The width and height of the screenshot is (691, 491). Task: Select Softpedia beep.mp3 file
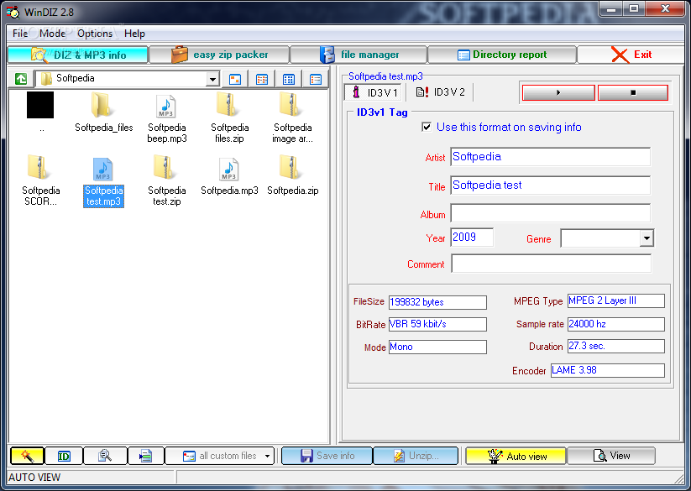(x=166, y=118)
